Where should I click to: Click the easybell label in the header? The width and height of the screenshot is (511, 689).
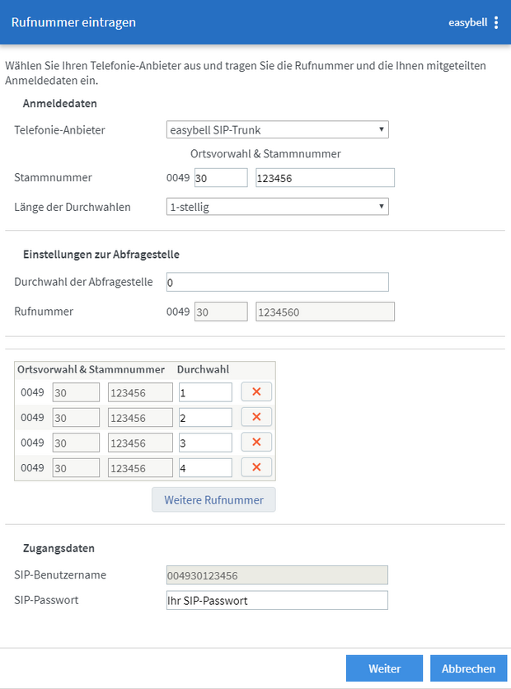click(466, 22)
